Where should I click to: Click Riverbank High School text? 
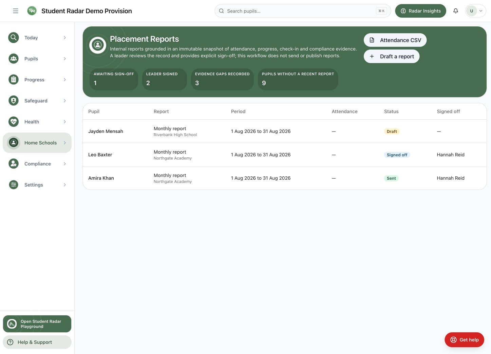pyautogui.click(x=175, y=135)
